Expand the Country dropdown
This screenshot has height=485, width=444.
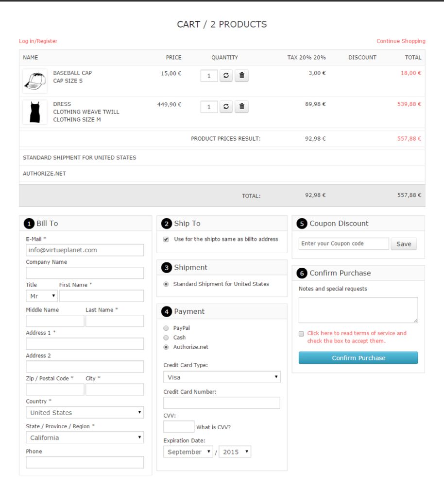85,412
